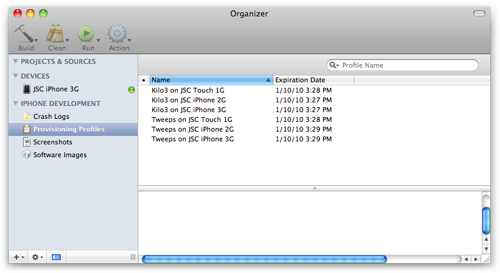The height and width of the screenshot is (273, 500).
Task: Collapse the Devices section triangle
Action: click(x=15, y=76)
